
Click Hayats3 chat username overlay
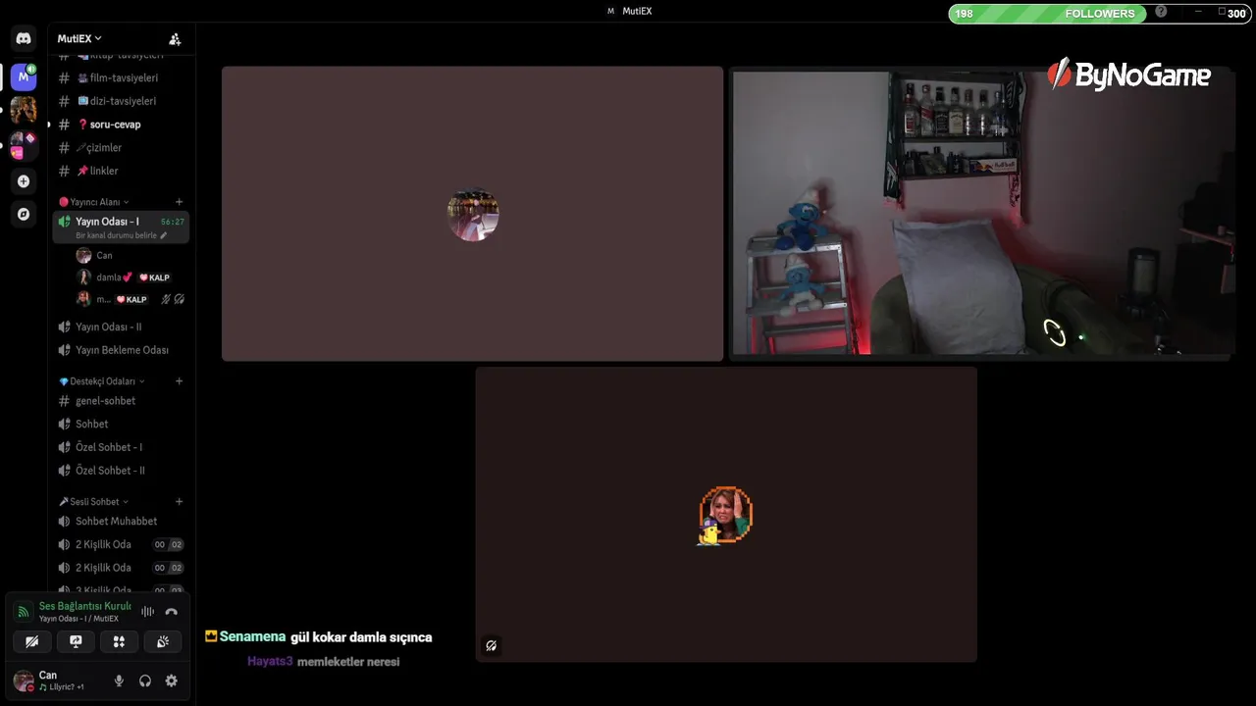tap(270, 662)
